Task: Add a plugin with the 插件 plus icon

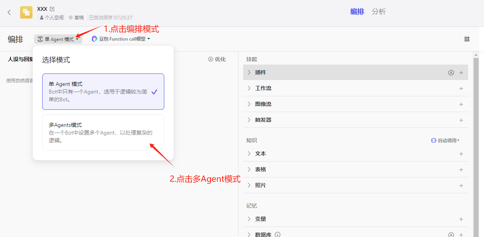Action: tap(461, 73)
